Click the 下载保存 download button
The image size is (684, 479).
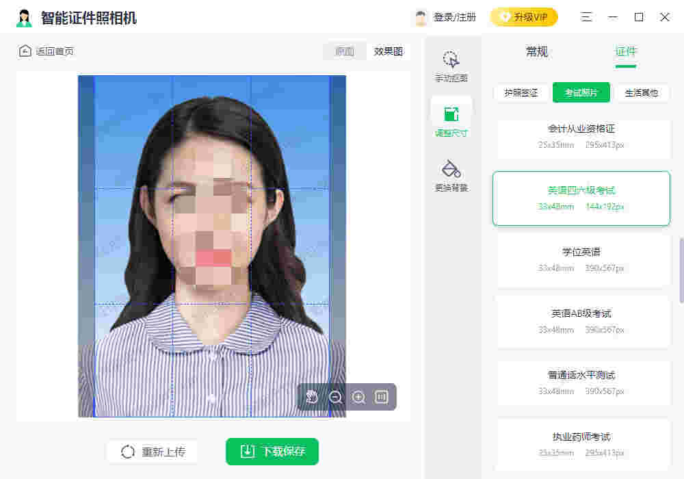click(x=272, y=452)
